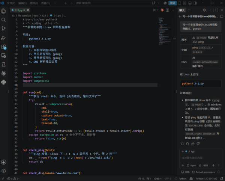Click the chat input 描述要构建的内容
The width and height of the screenshot is (225, 181).
coord(201,158)
